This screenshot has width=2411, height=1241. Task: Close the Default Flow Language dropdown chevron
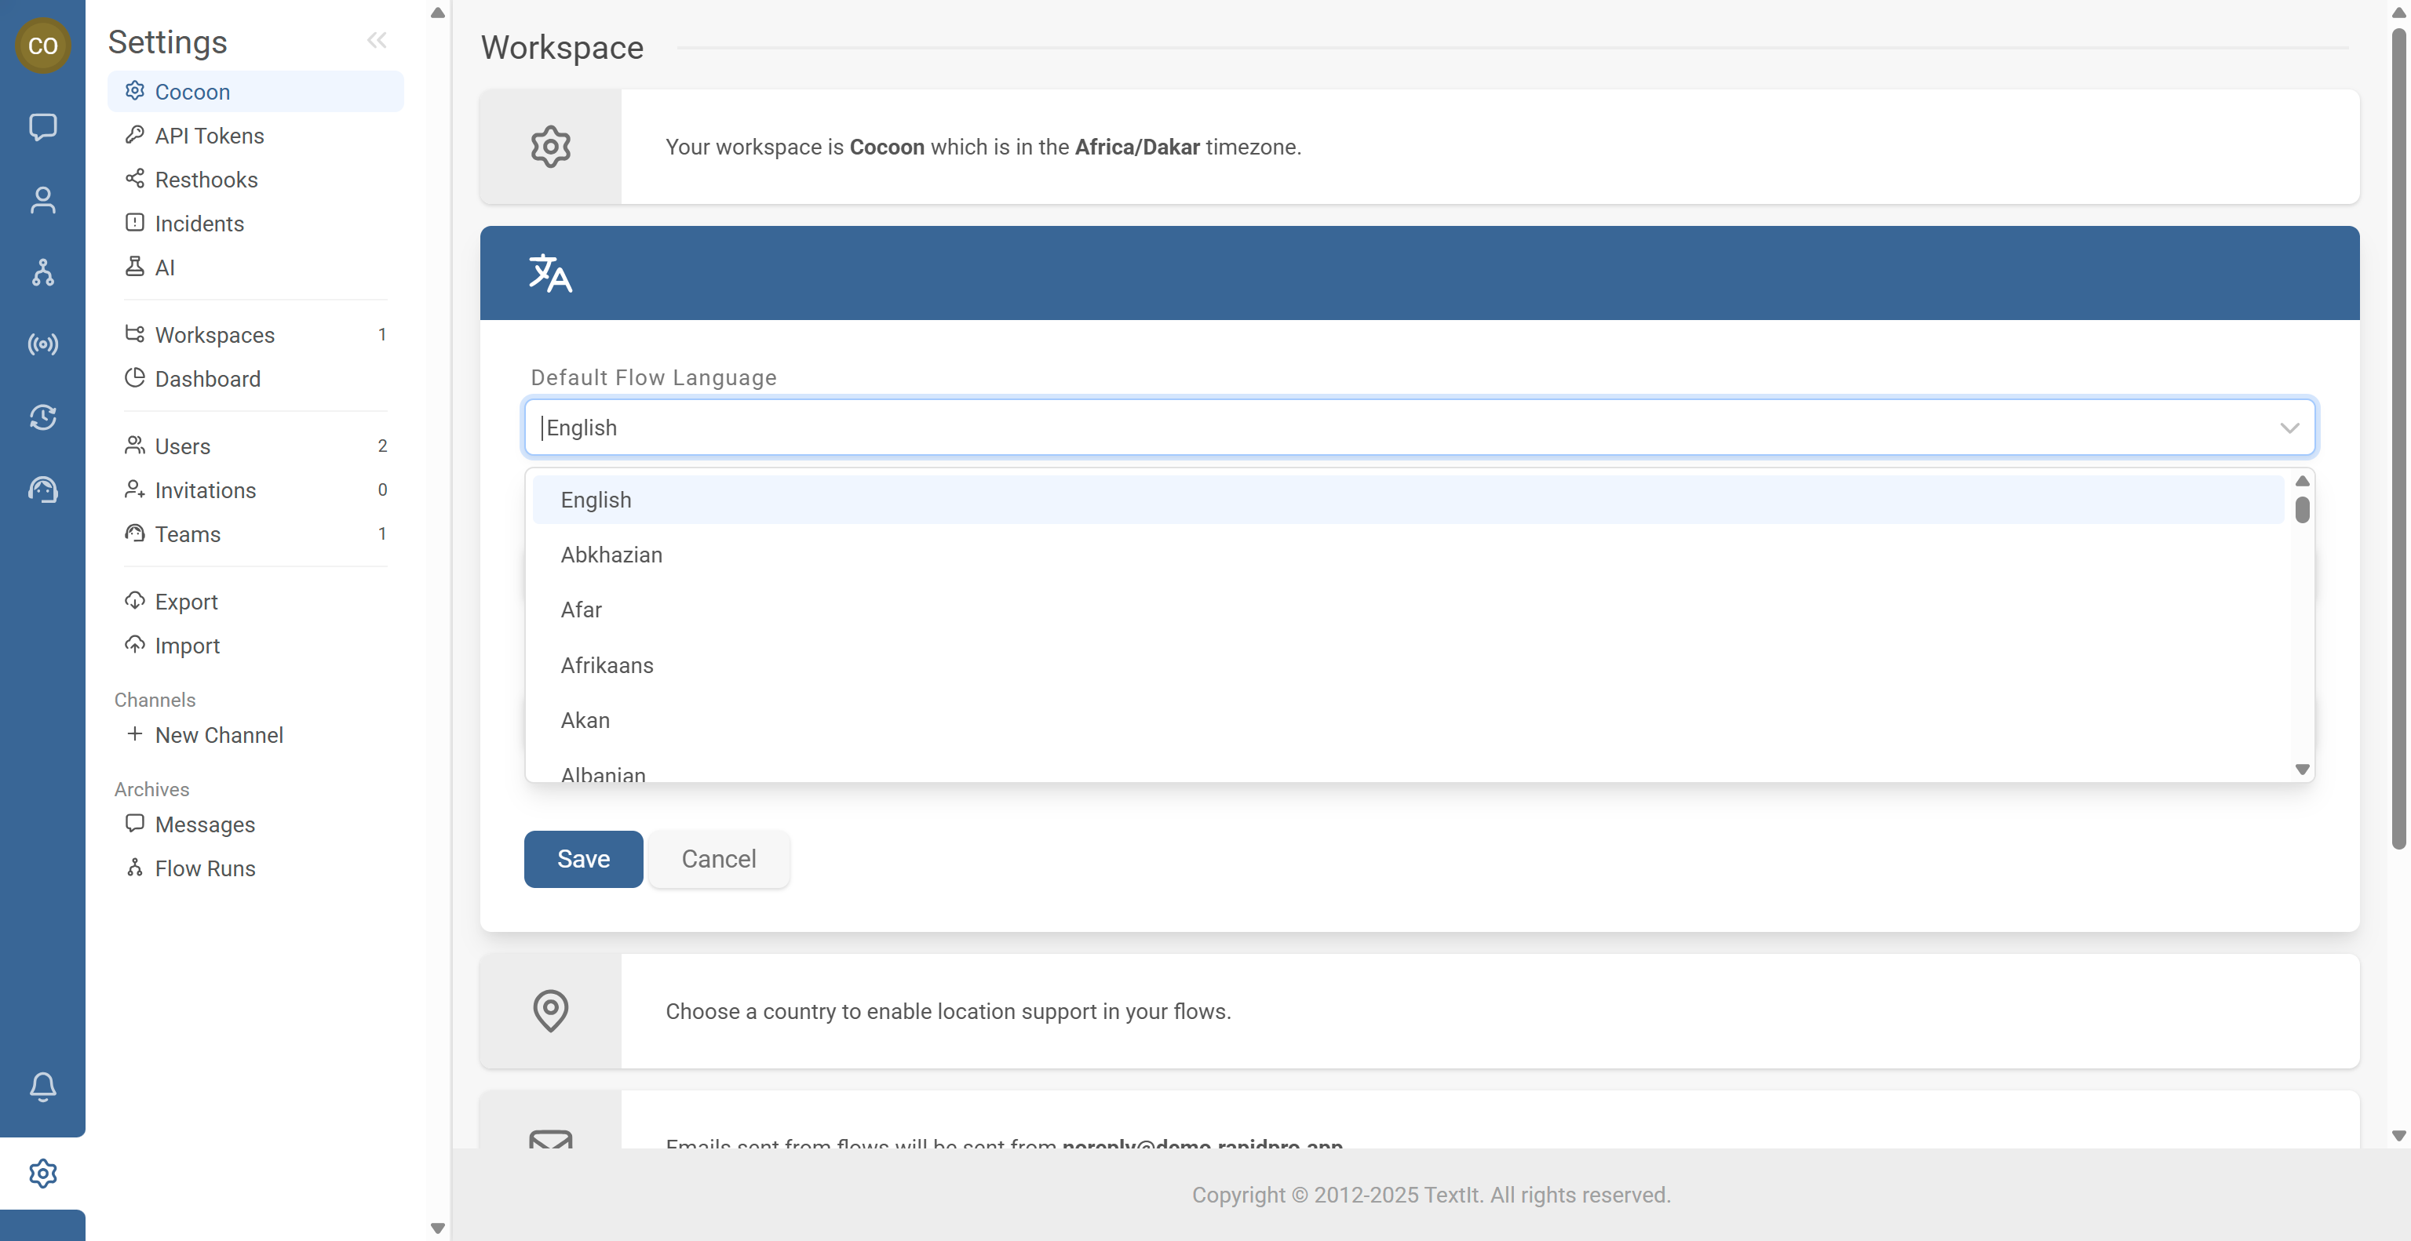pyautogui.click(x=2290, y=428)
